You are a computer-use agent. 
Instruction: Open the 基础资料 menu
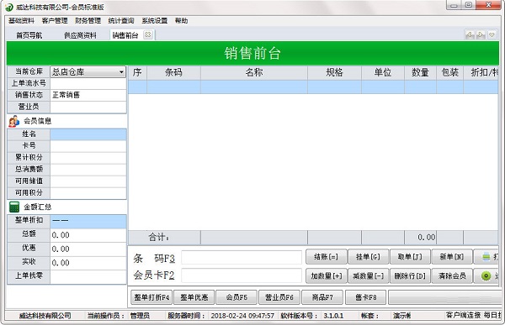tap(21, 20)
